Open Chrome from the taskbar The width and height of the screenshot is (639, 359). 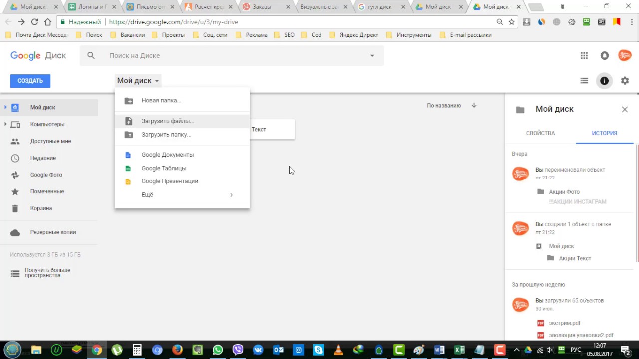(97, 350)
